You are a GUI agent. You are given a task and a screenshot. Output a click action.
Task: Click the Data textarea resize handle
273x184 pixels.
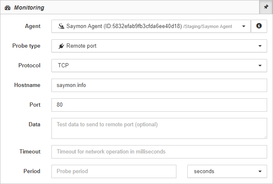point(265,137)
